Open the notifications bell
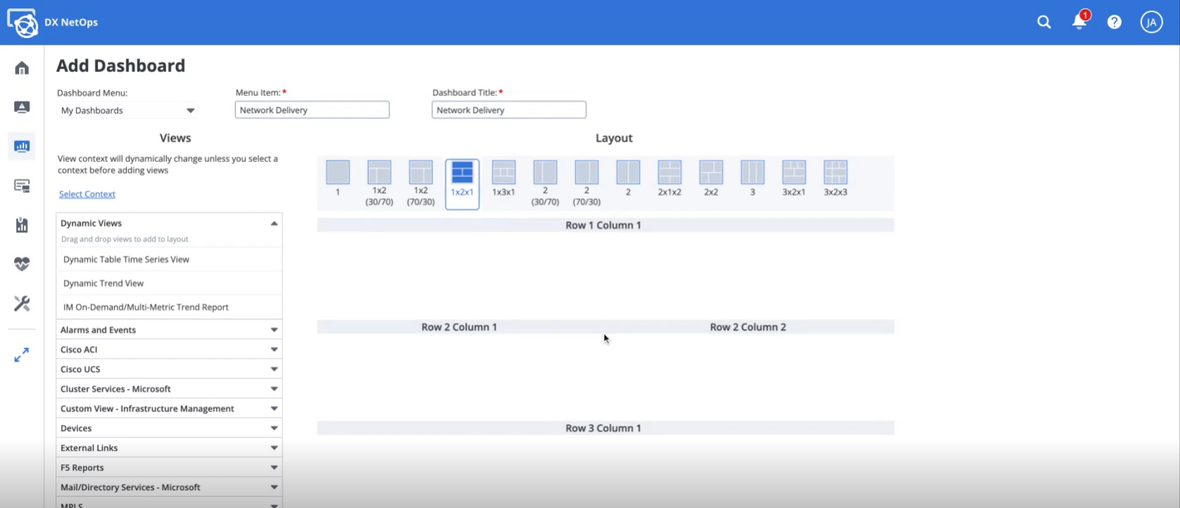 pyautogui.click(x=1078, y=22)
